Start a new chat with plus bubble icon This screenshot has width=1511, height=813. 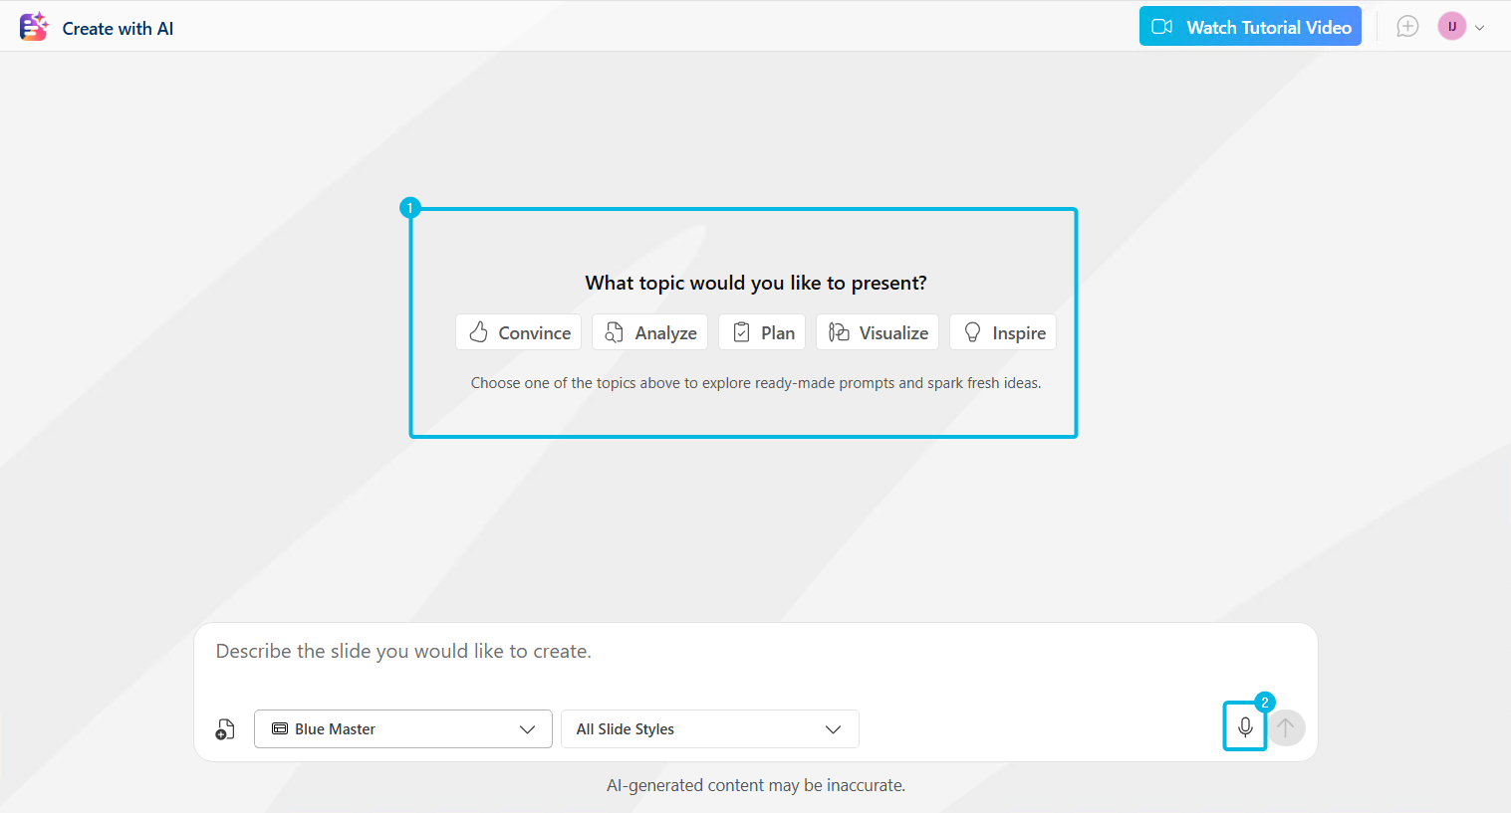1407,27
